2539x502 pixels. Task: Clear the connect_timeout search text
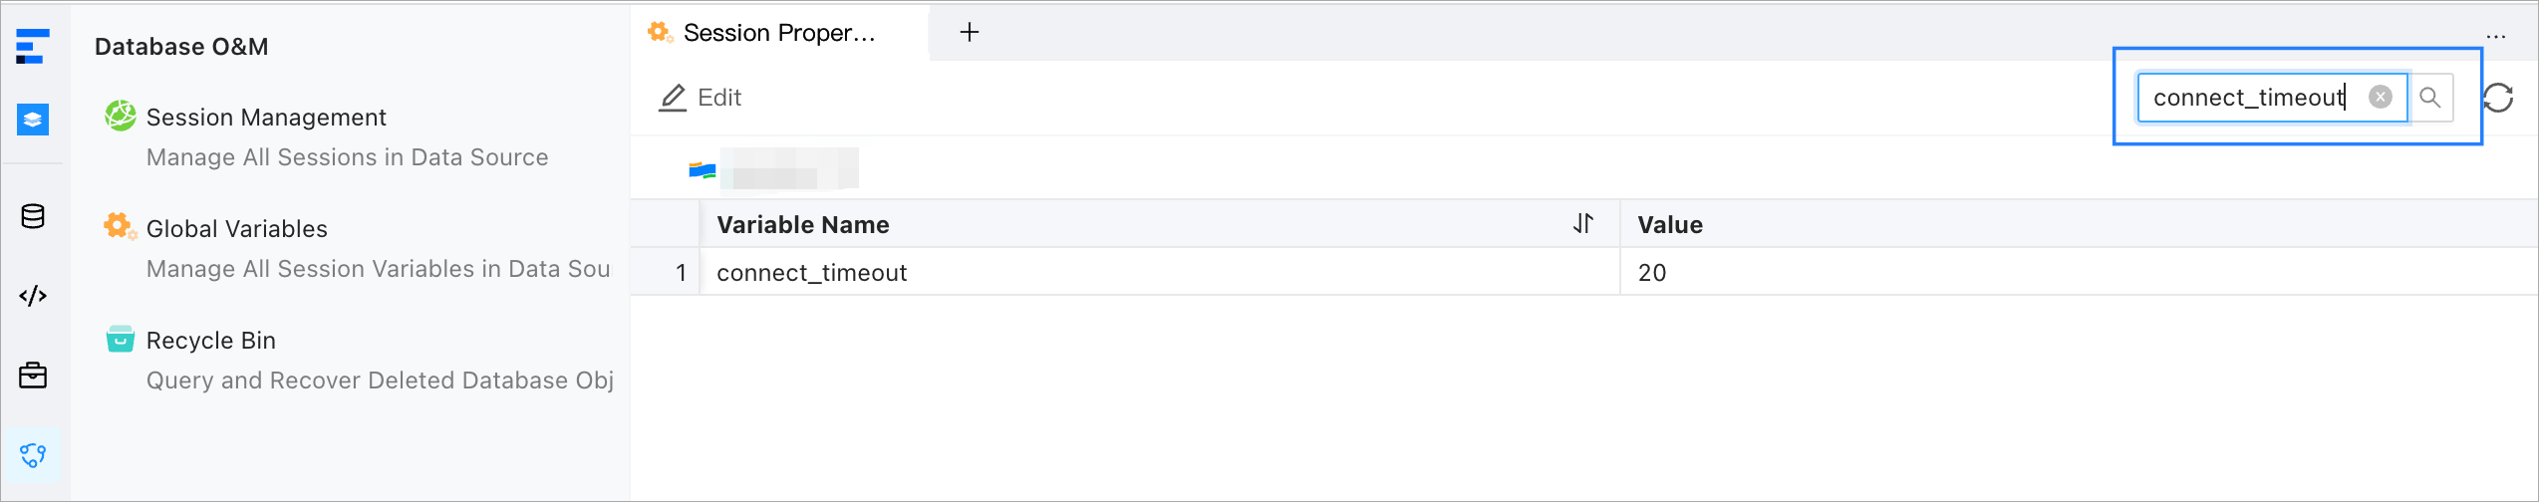tap(2381, 97)
